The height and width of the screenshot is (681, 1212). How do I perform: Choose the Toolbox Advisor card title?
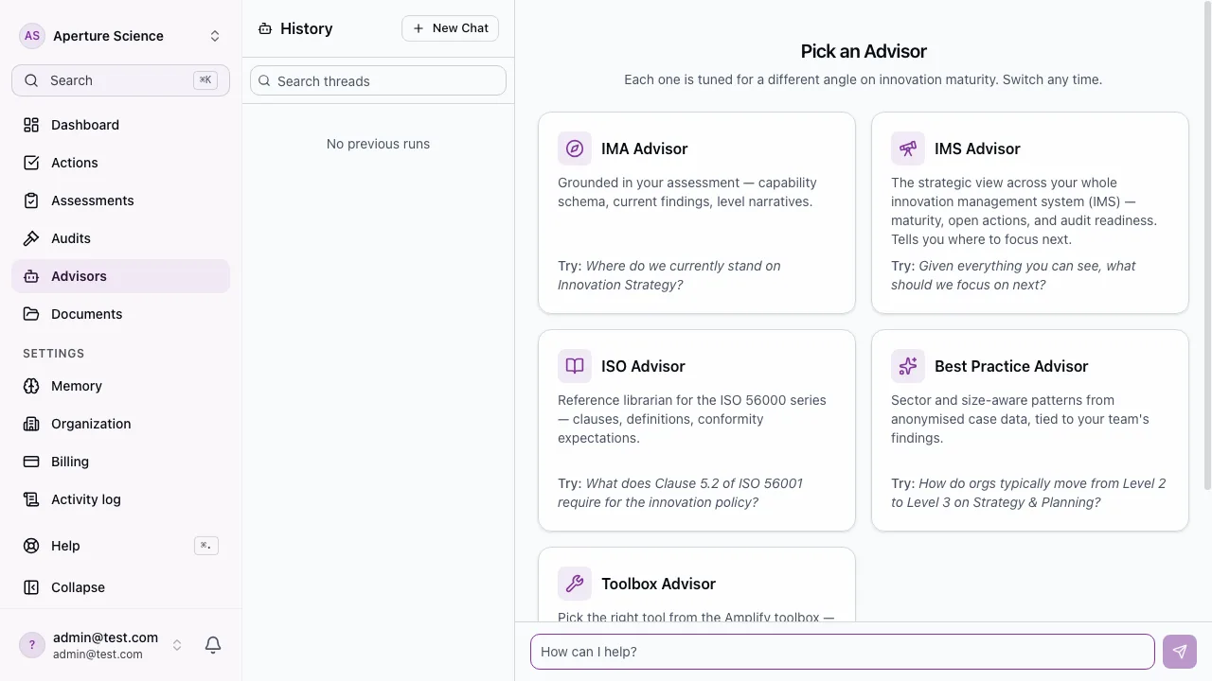[x=658, y=584]
